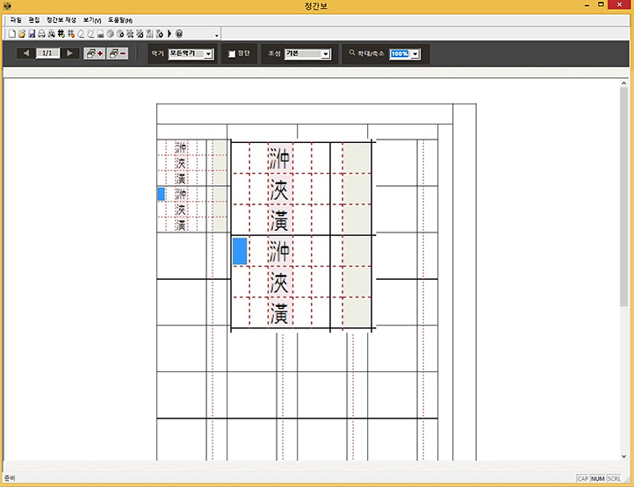Click the tray-shaped toolbar icon
This screenshot has height=487, width=634.
pos(100,33)
